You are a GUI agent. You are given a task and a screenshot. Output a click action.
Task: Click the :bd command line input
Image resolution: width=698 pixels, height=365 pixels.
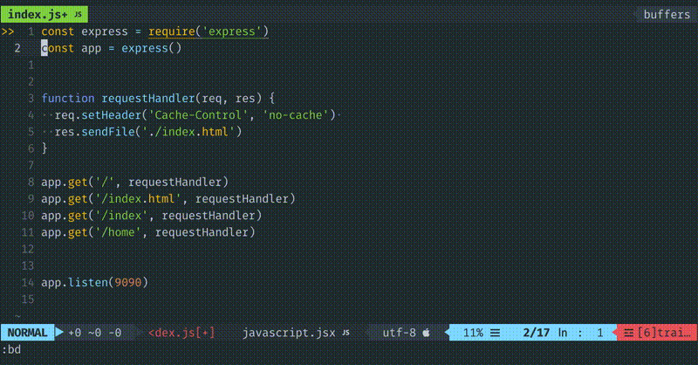[12, 349]
